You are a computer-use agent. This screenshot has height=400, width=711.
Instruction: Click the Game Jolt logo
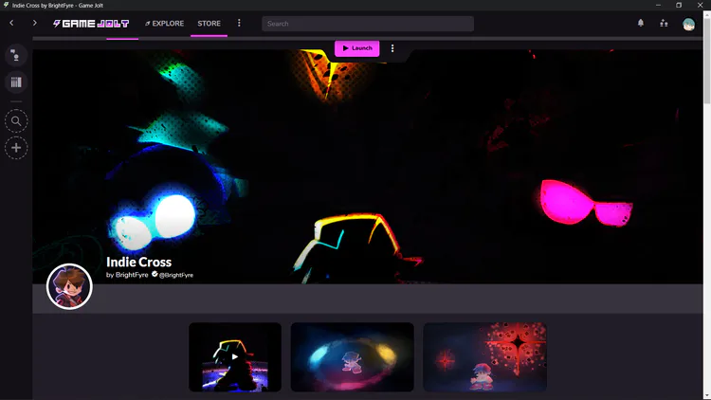91,23
